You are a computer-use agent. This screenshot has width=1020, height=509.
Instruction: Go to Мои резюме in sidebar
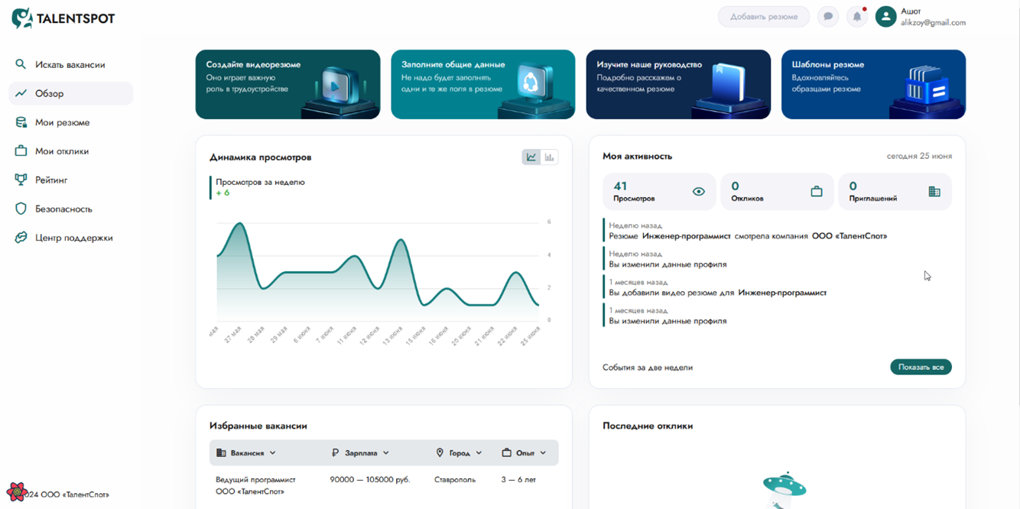62,122
